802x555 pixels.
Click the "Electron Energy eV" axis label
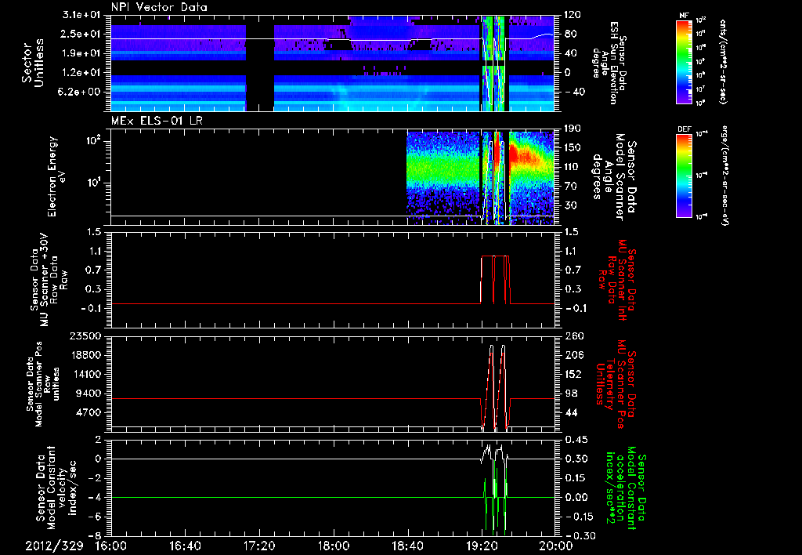tap(56, 176)
